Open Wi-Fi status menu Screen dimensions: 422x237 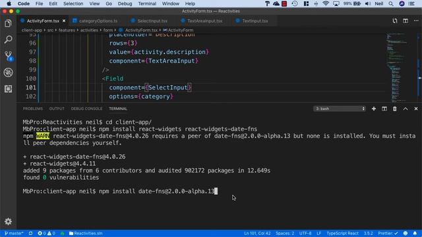coord(326,3)
